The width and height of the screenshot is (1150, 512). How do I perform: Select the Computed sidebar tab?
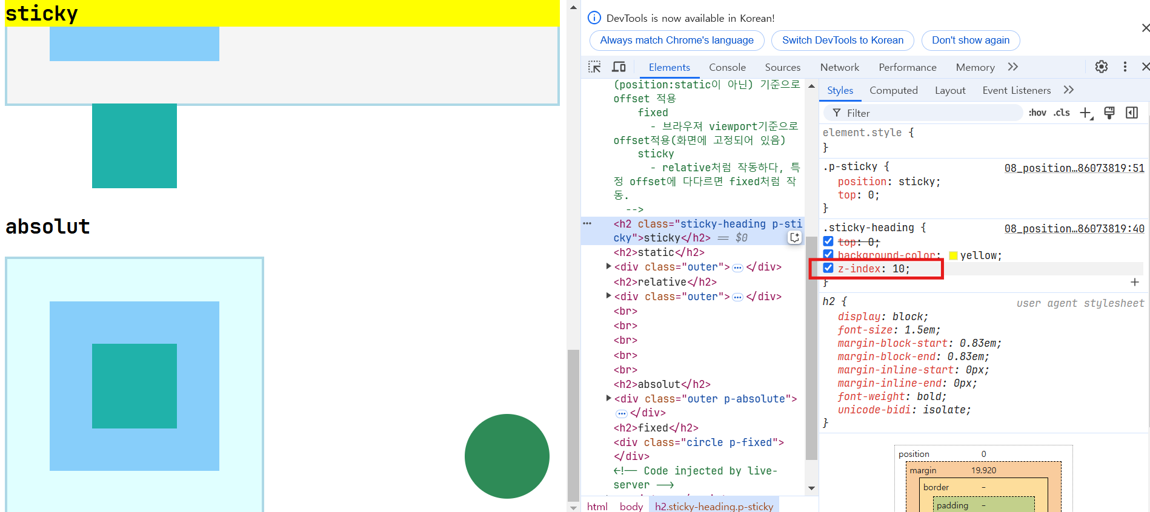click(893, 90)
